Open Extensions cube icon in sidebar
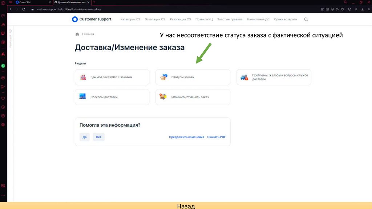The width and height of the screenshot is (372, 209). [3, 116]
